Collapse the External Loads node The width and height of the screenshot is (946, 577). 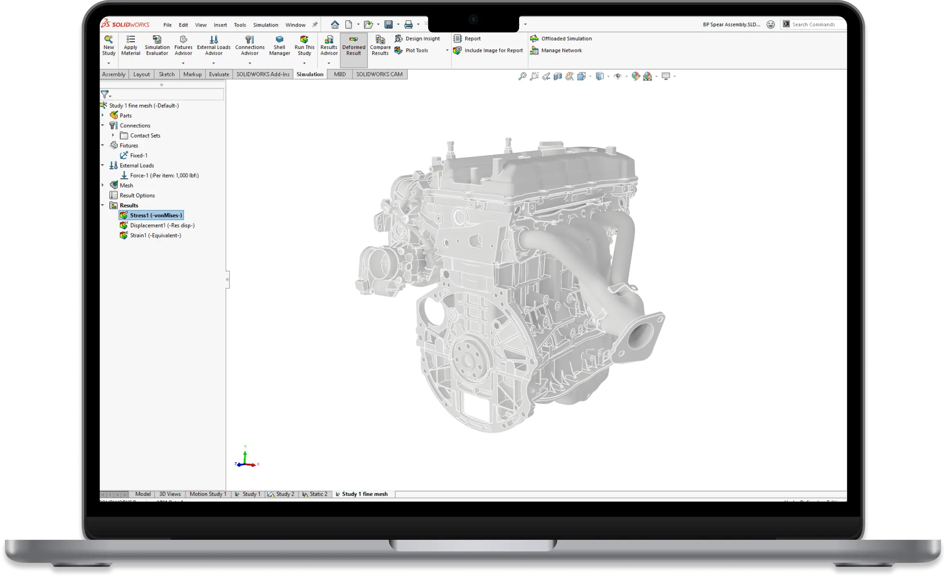[x=103, y=165]
